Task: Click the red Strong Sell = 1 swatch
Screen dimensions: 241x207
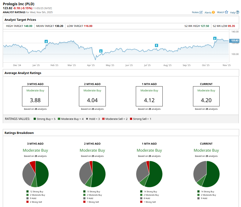Action: [131, 119]
